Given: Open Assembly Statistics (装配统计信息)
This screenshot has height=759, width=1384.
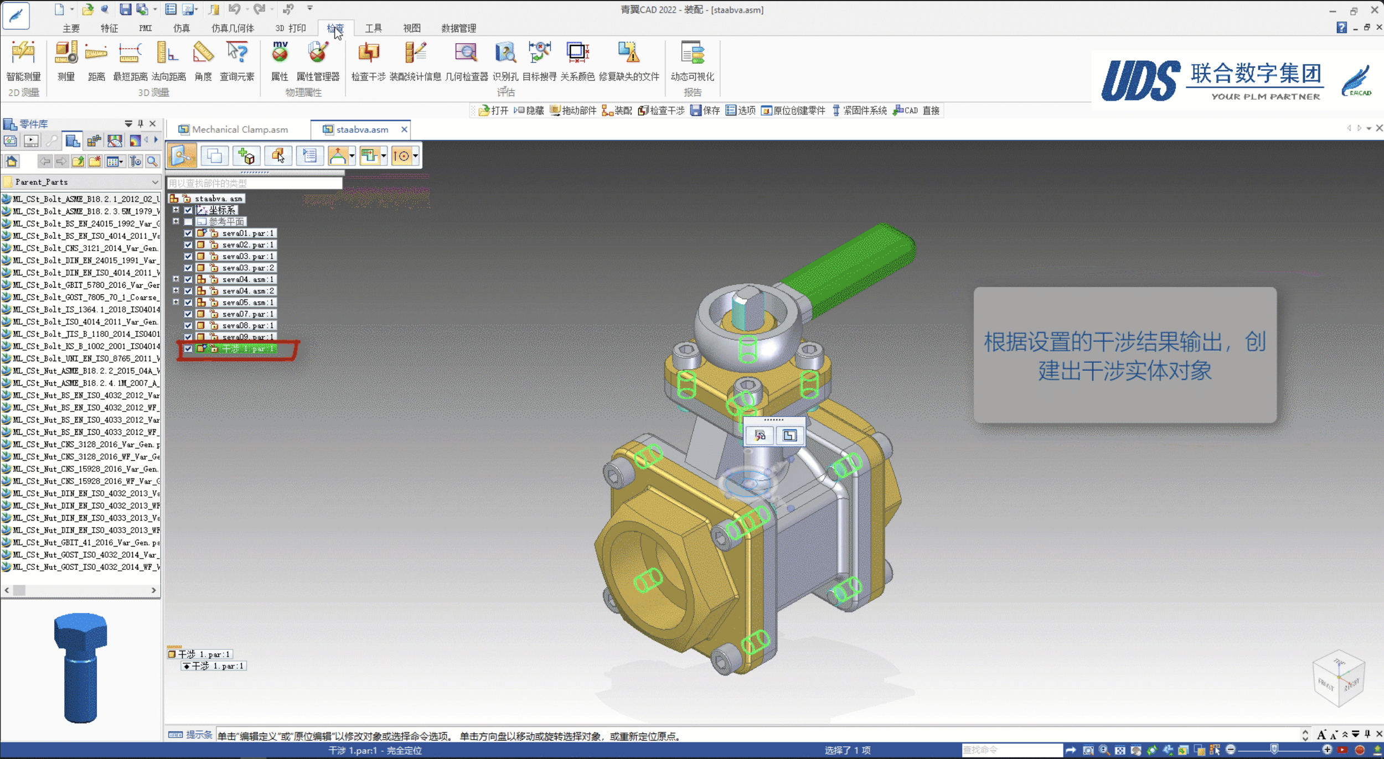Looking at the screenshot, I should (415, 61).
